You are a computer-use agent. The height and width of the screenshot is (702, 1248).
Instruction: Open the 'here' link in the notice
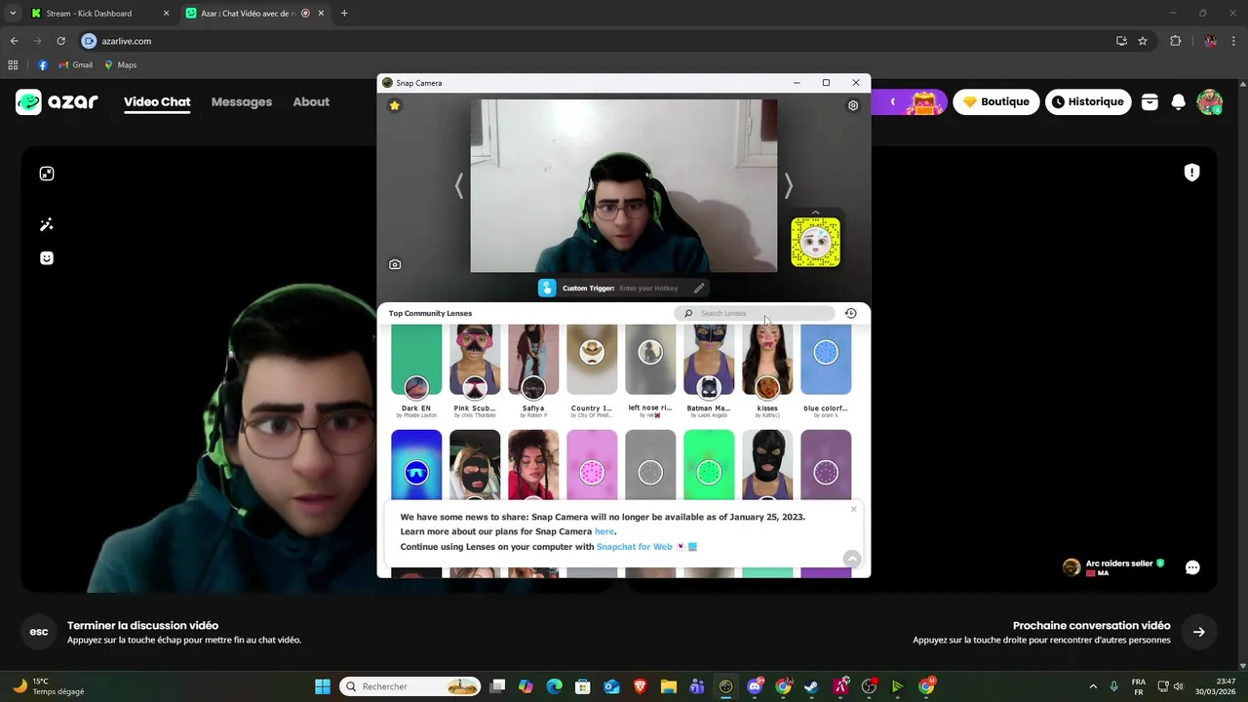(x=604, y=531)
